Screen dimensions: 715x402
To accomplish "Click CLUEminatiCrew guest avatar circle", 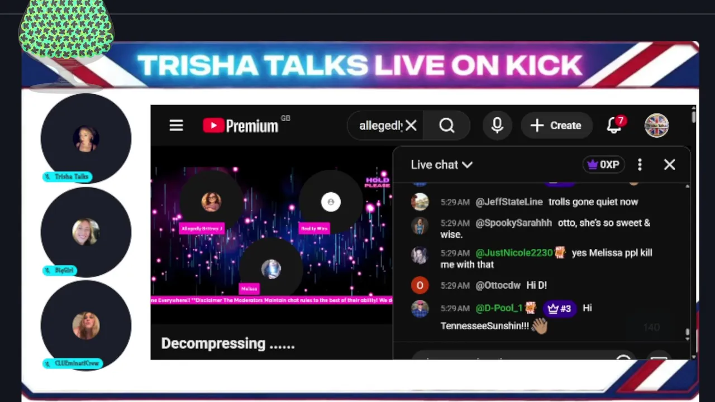I will point(86,326).
